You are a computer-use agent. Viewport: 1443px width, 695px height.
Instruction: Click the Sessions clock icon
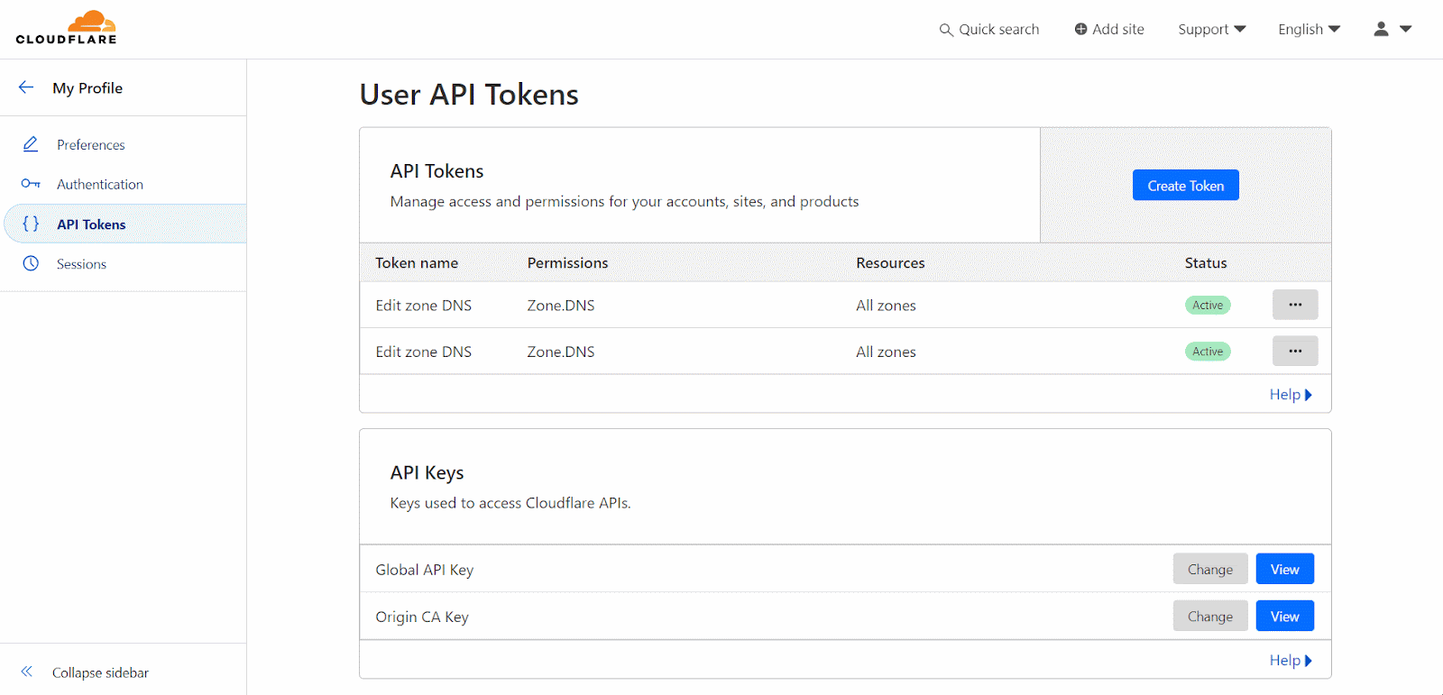(31, 263)
